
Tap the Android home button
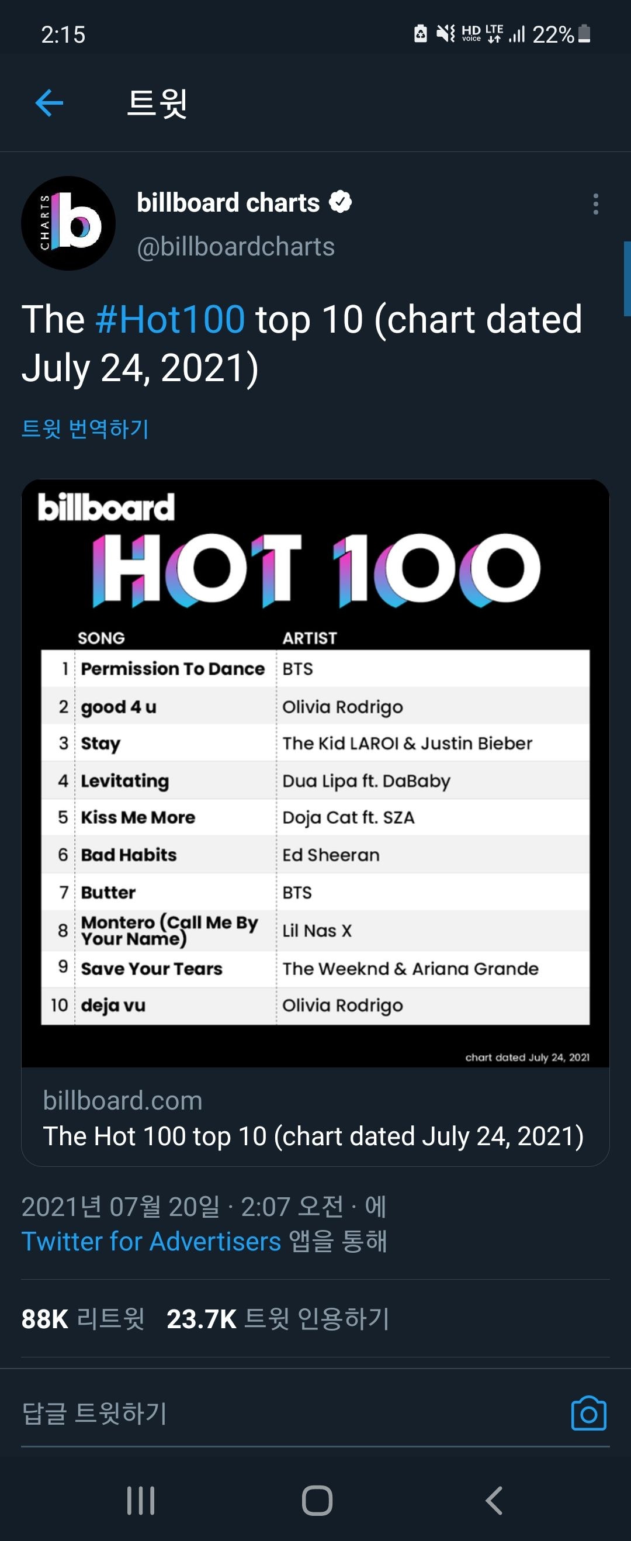317,1500
